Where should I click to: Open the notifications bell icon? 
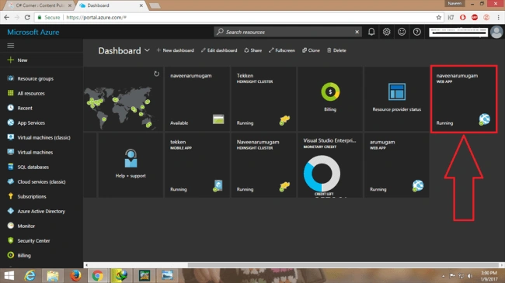371,32
